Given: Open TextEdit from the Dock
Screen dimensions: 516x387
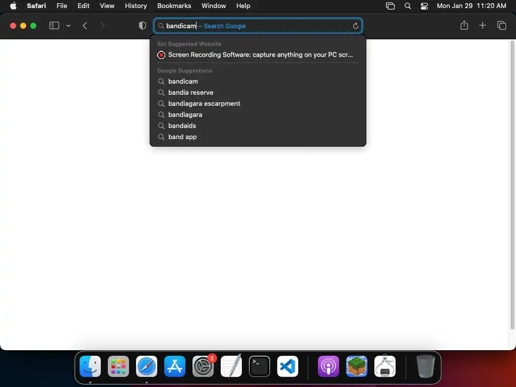Looking at the screenshot, I should [231, 366].
